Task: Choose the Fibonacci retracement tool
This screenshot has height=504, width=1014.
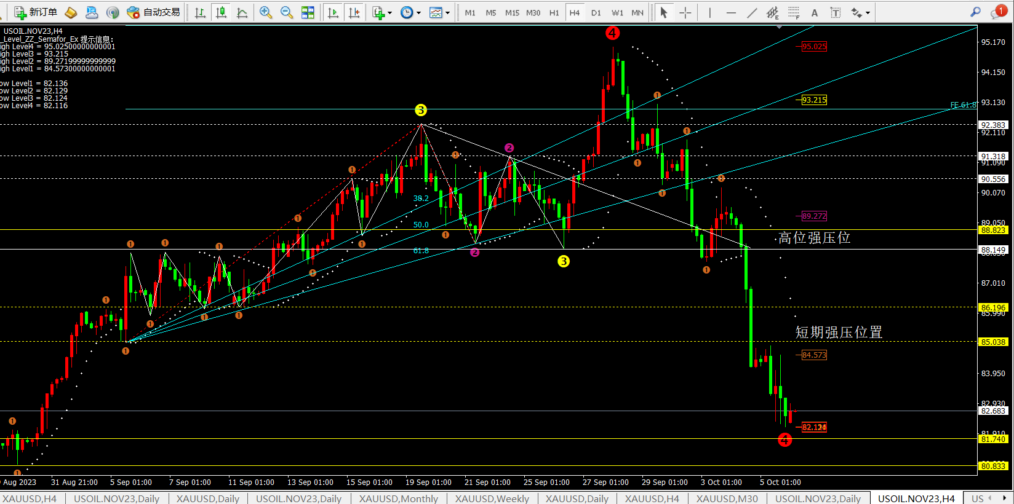Action: (x=794, y=12)
